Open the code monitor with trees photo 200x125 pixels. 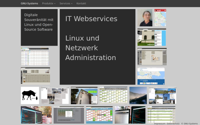coord(36,115)
